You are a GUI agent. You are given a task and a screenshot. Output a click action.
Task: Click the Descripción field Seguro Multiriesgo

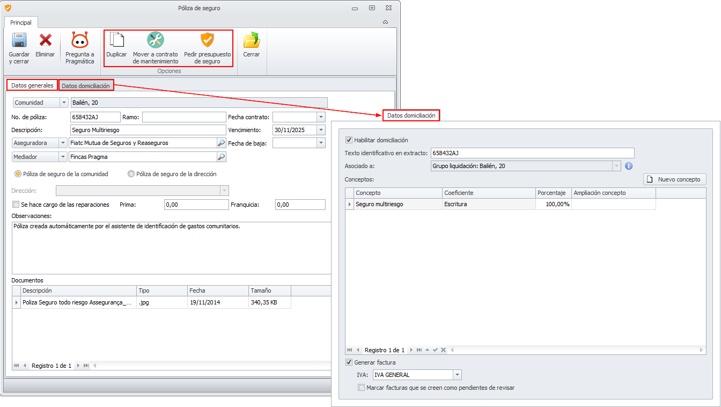click(148, 130)
